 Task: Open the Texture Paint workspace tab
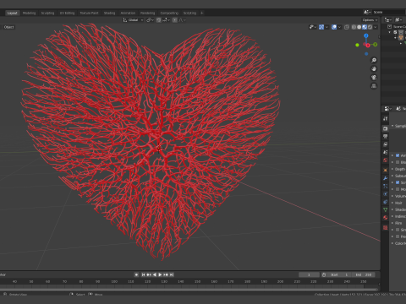89,13
